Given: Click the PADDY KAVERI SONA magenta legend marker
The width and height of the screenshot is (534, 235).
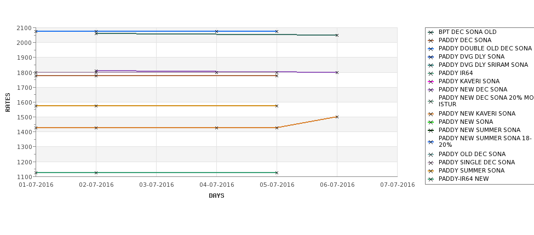Looking at the screenshot, I should (x=431, y=82).
